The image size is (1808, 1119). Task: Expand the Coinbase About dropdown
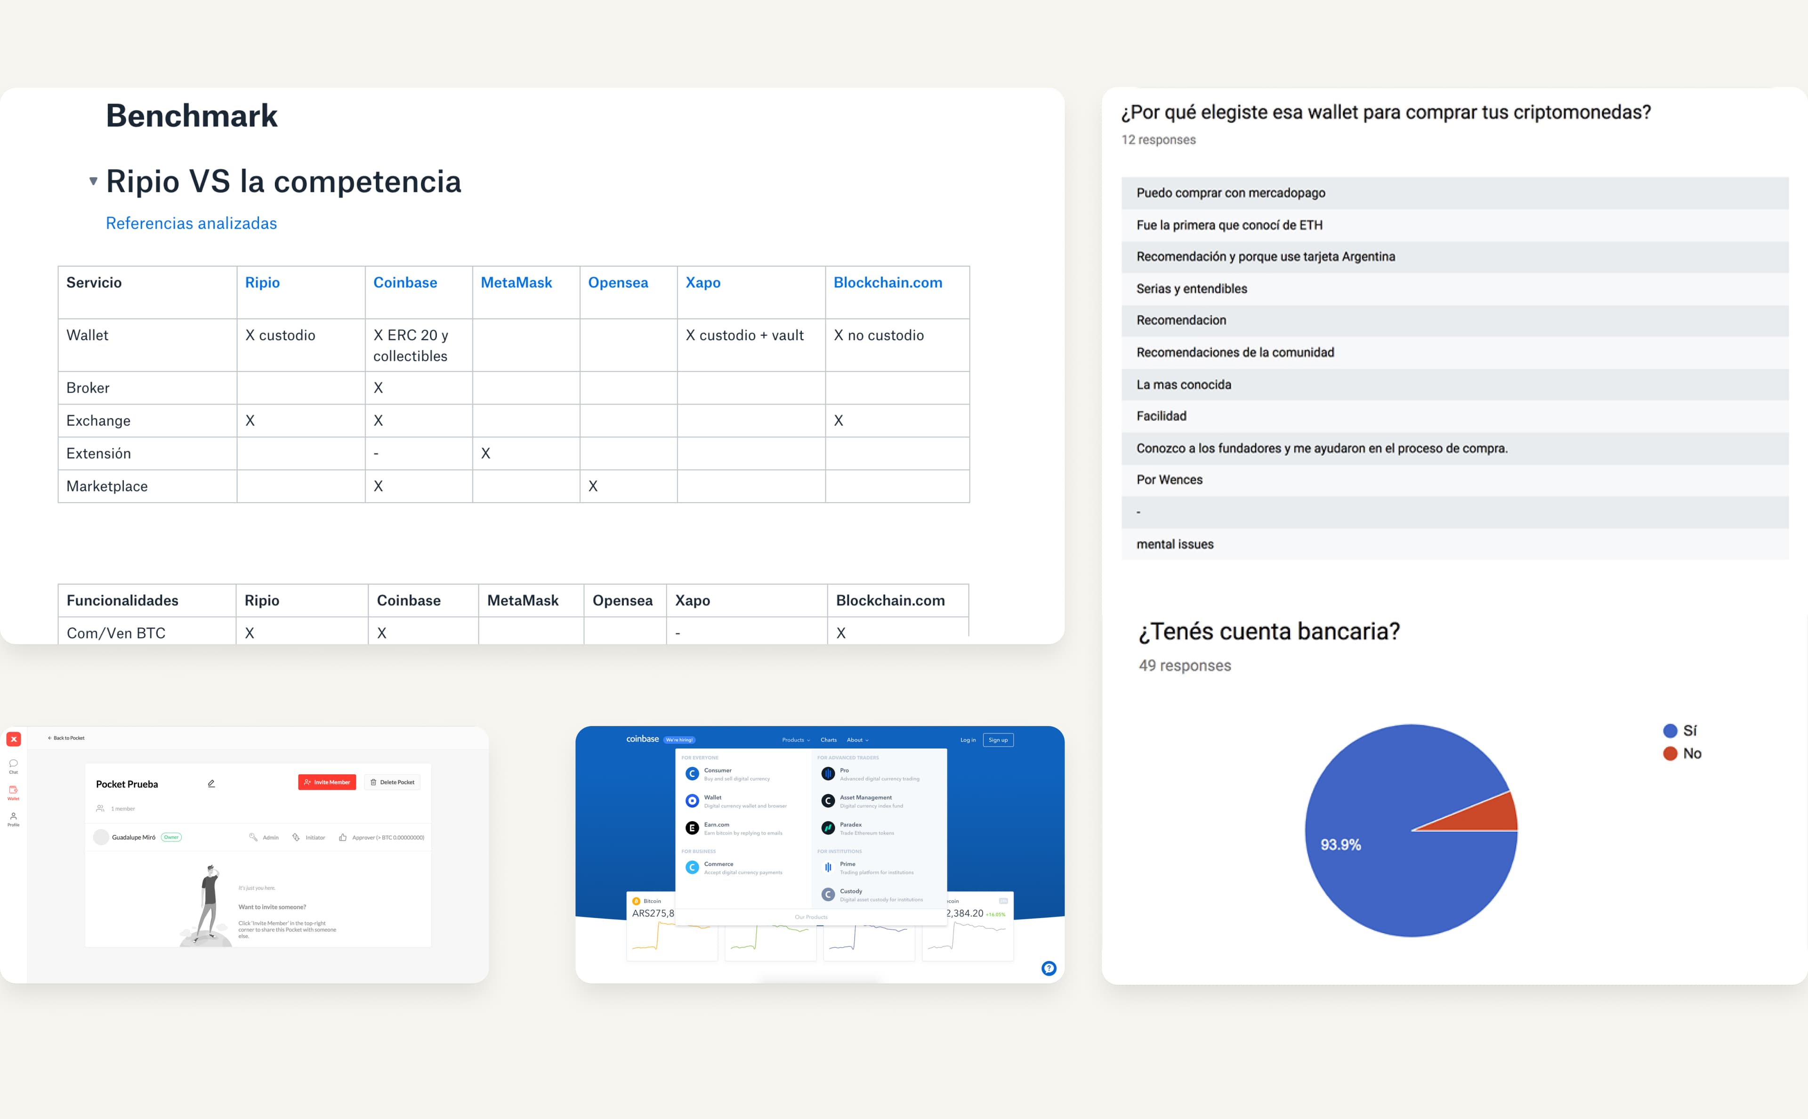click(x=857, y=740)
